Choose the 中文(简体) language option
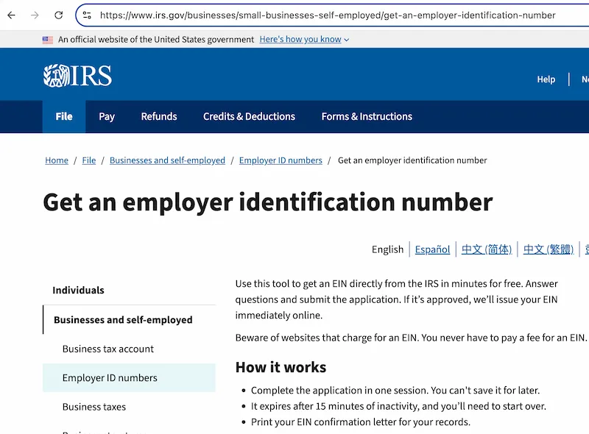Screen dimensions: 589x434 click(x=487, y=249)
